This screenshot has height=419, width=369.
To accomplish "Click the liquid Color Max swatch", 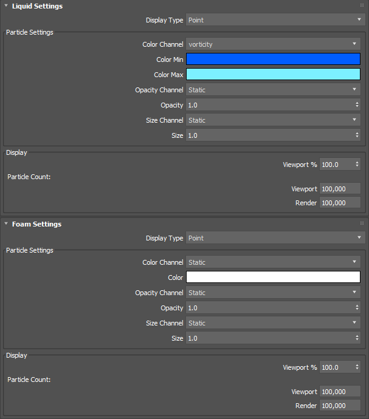I will (x=273, y=75).
